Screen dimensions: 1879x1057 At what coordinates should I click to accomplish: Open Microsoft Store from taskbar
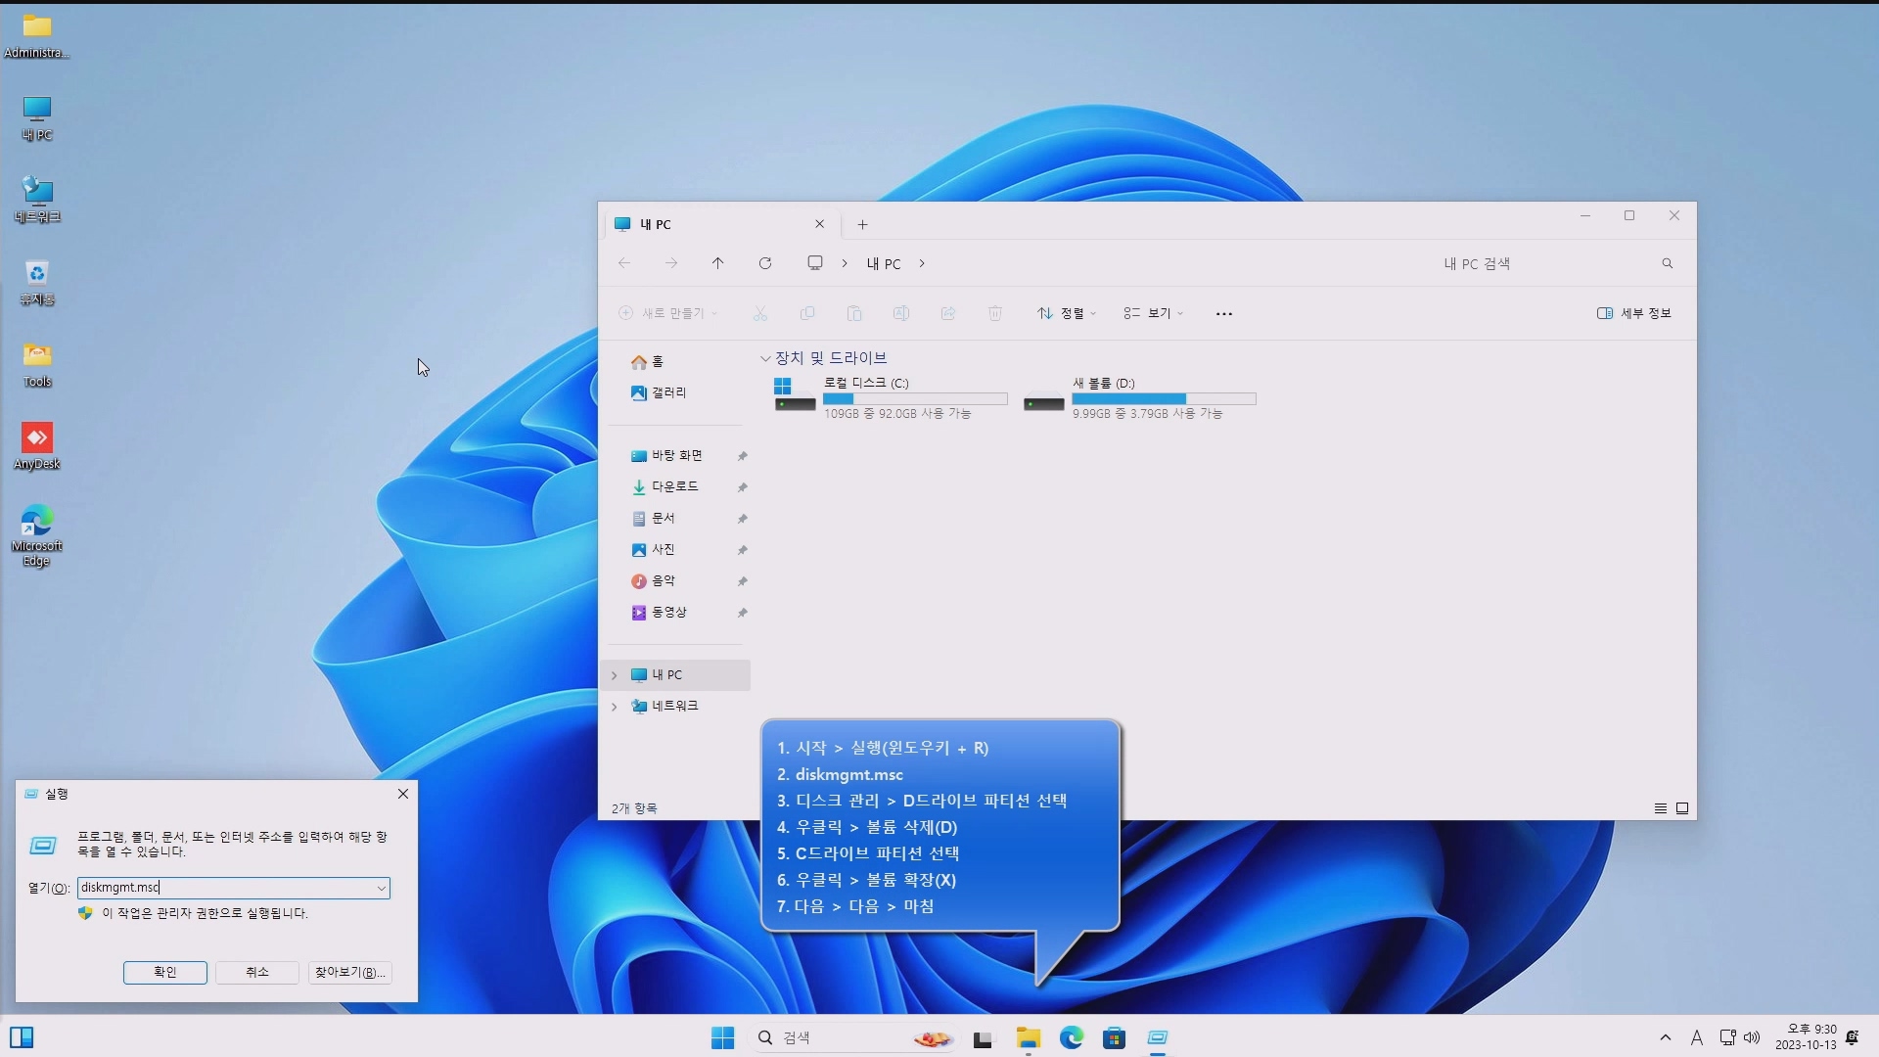[x=1115, y=1038]
